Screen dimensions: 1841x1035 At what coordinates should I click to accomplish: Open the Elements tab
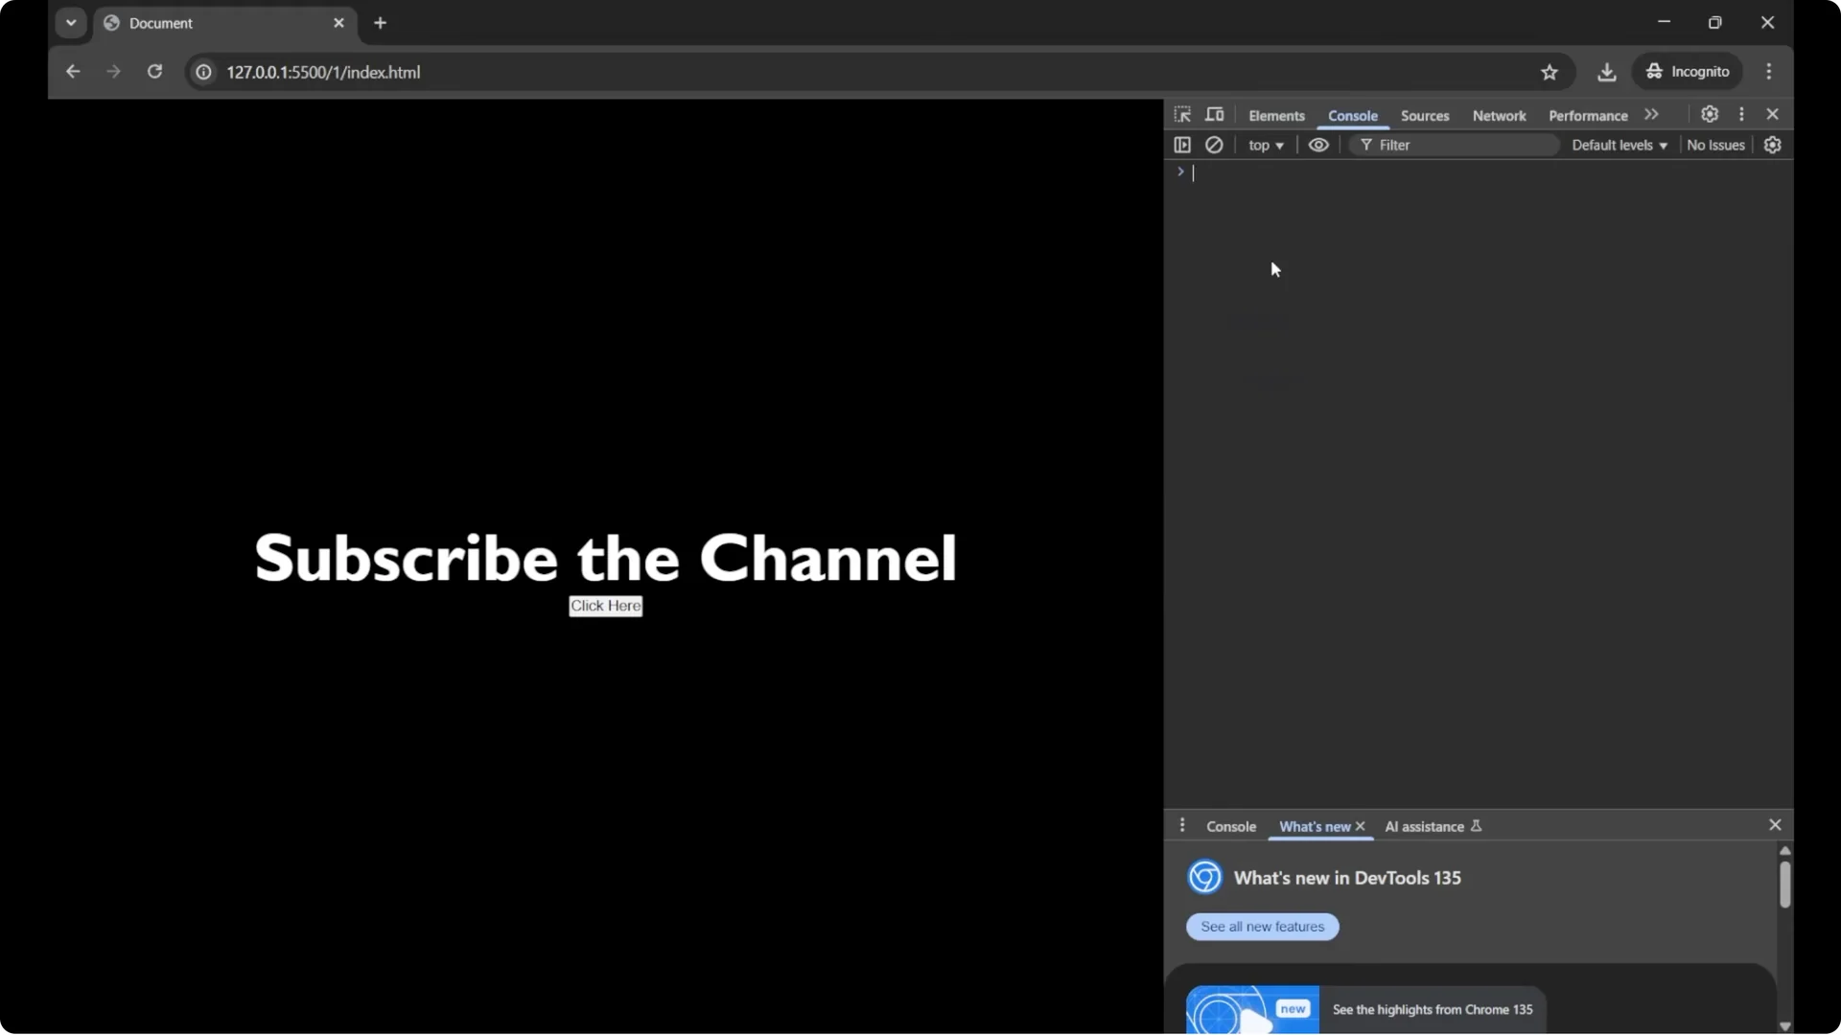tap(1276, 115)
